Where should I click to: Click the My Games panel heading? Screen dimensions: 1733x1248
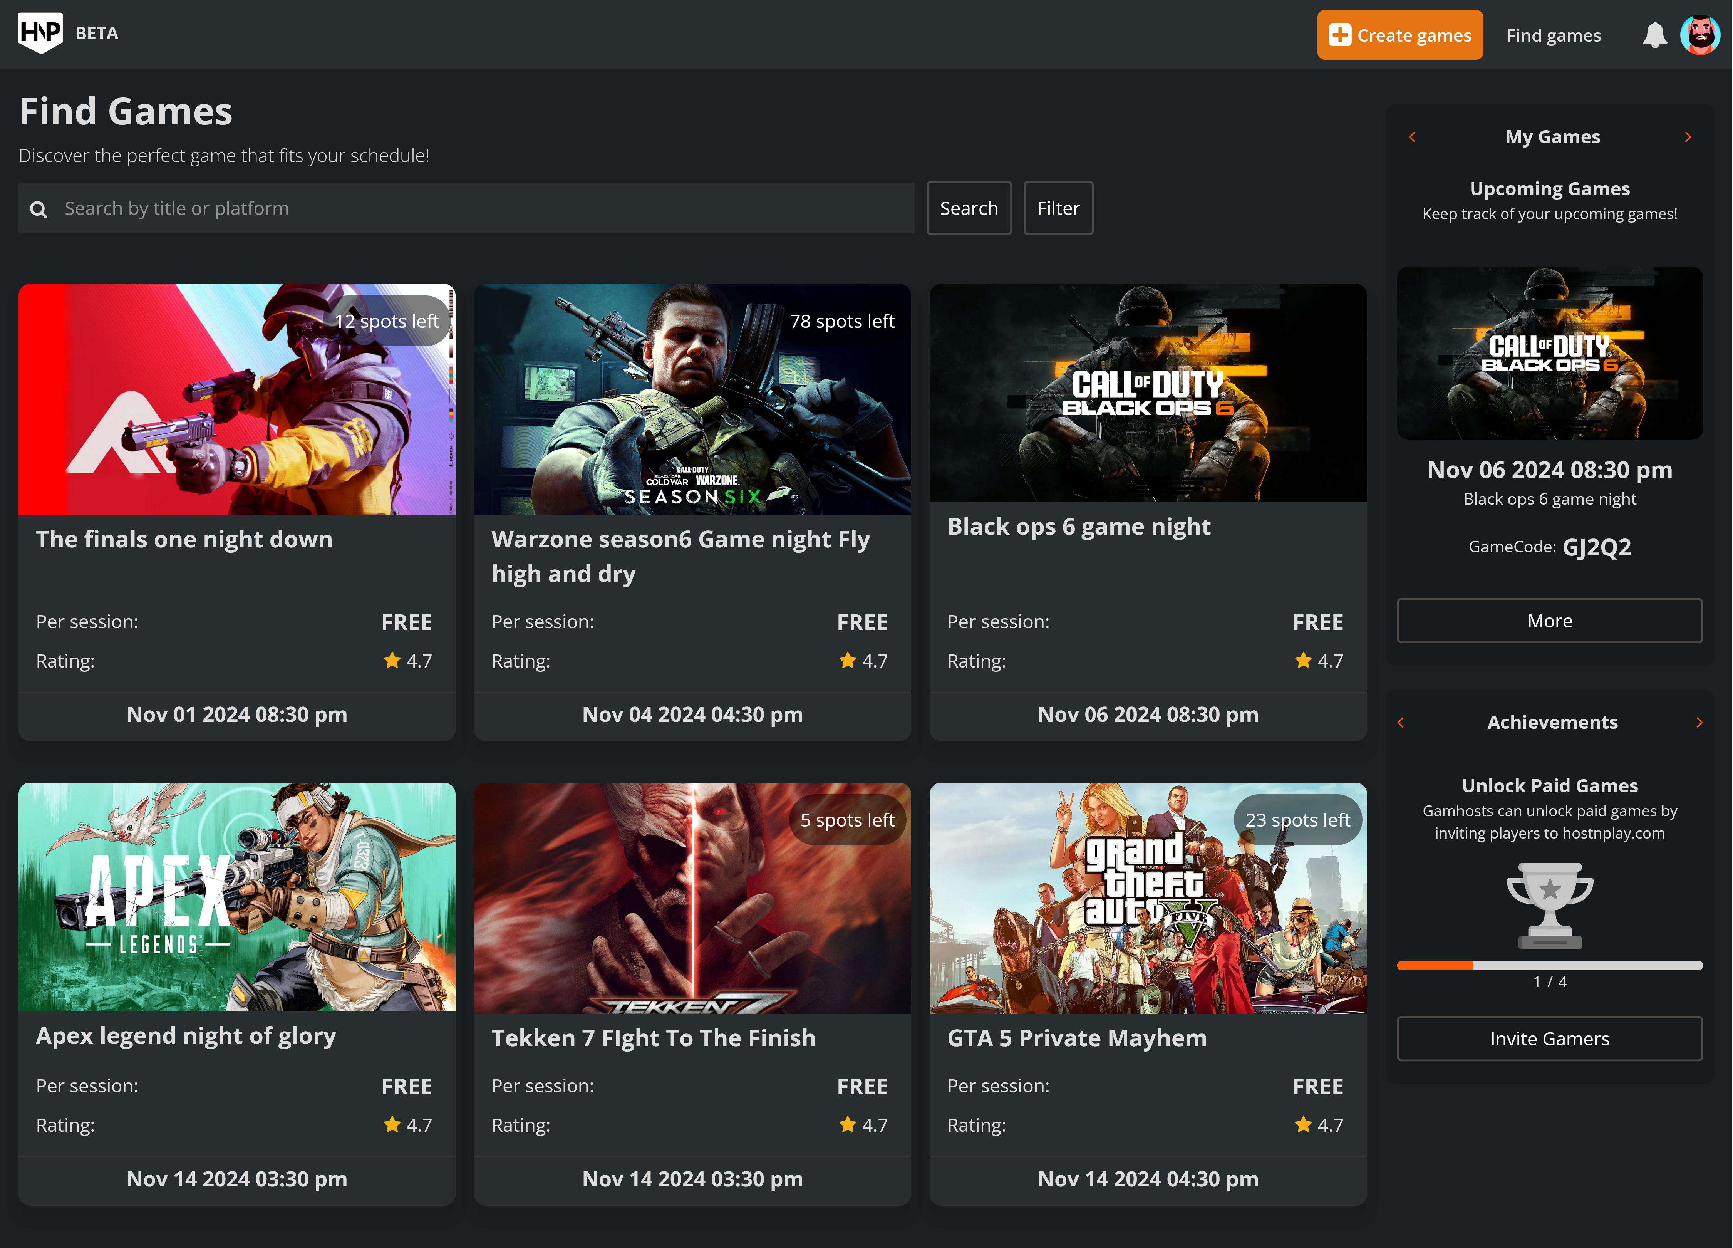(x=1553, y=137)
